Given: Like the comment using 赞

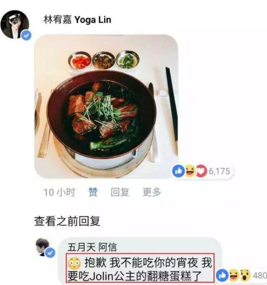Looking at the screenshot, I should (x=93, y=192).
